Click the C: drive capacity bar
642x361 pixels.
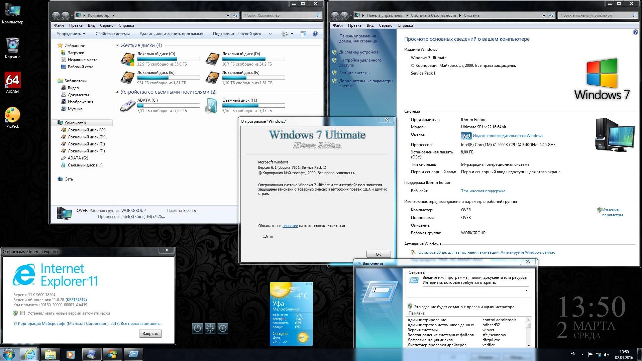coord(169,59)
